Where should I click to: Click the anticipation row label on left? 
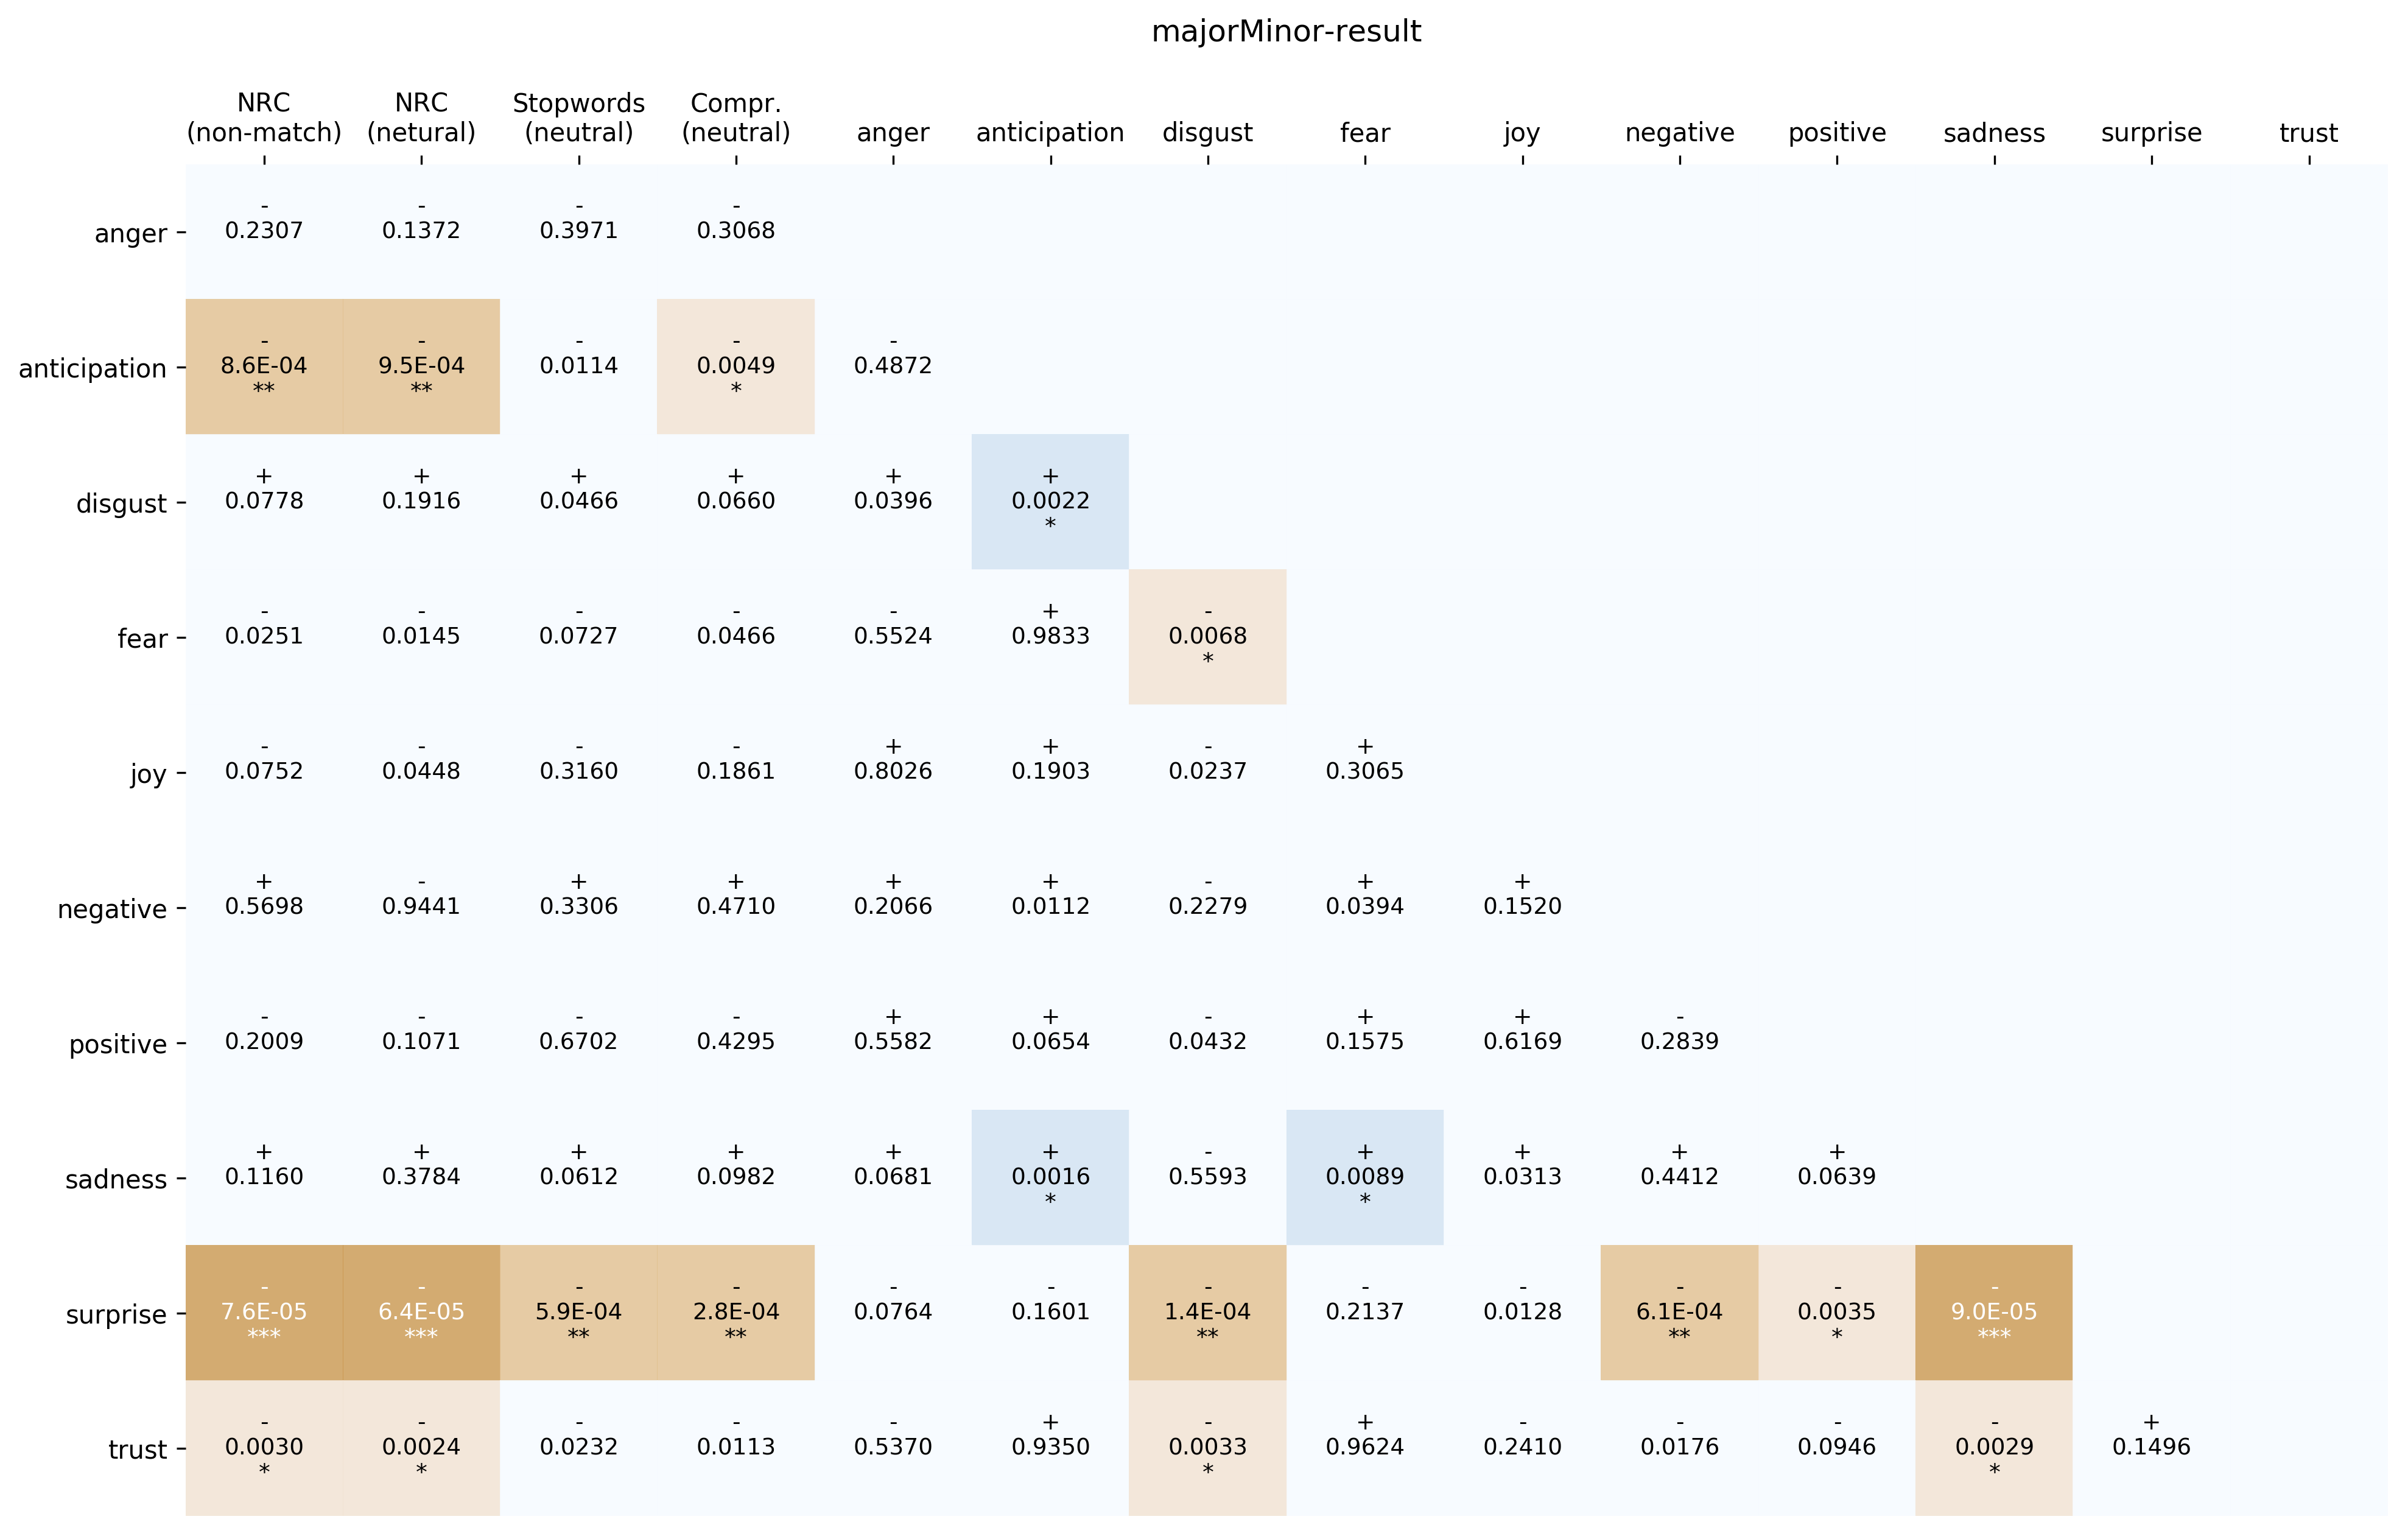tap(93, 368)
